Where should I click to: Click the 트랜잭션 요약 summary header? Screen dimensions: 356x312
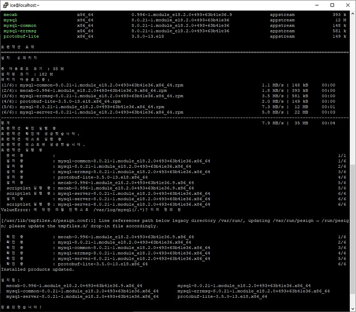point(18,46)
